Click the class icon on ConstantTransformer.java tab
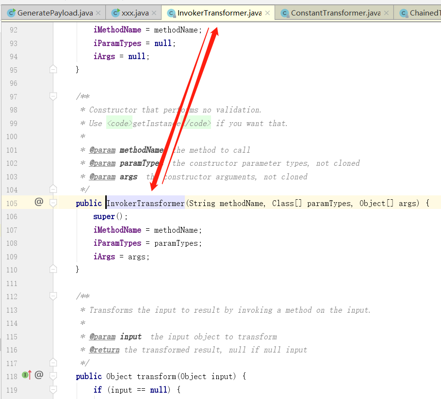 [285, 13]
